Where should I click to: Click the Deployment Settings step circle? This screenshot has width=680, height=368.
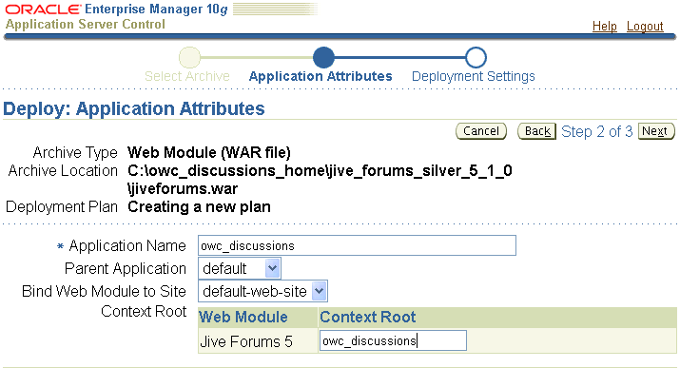coord(476,57)
